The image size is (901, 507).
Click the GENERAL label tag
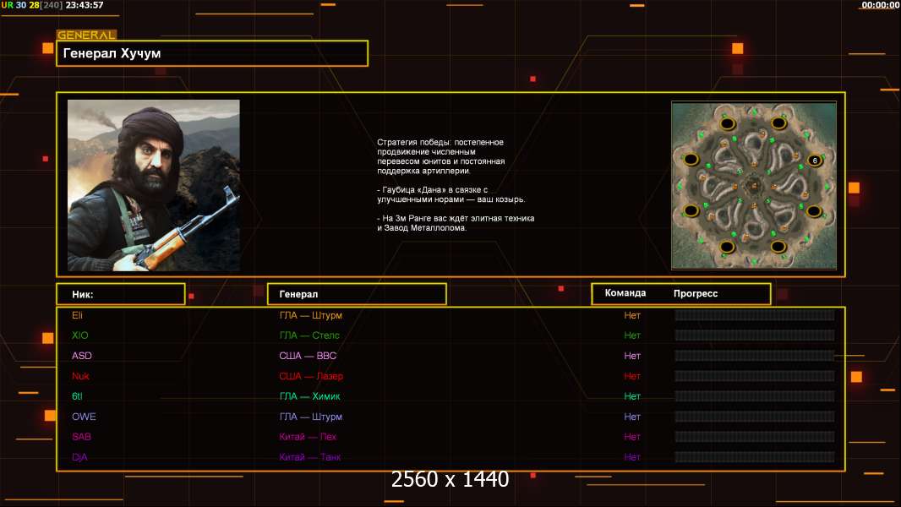(x=86, y=35)
